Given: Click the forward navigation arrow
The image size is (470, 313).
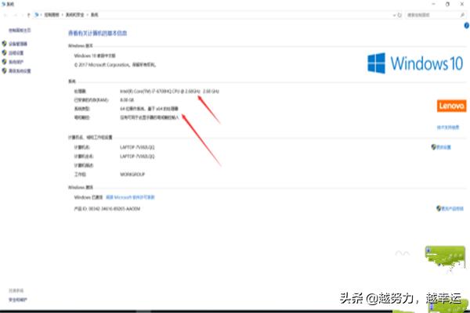Looking at the screenshot, I should pos(15,14).
